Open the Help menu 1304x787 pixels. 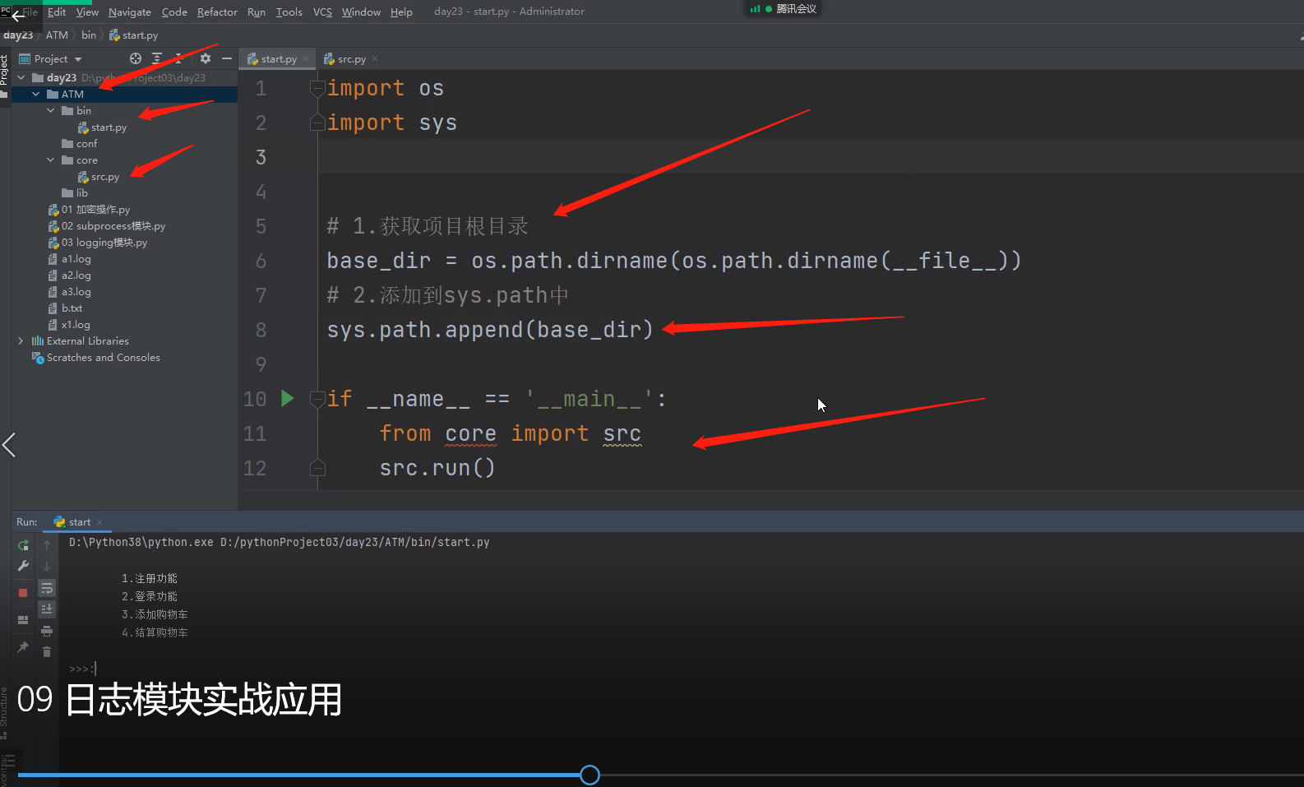point(401,12)
